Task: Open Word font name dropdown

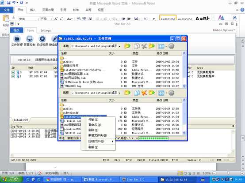Action: (38, 19)
